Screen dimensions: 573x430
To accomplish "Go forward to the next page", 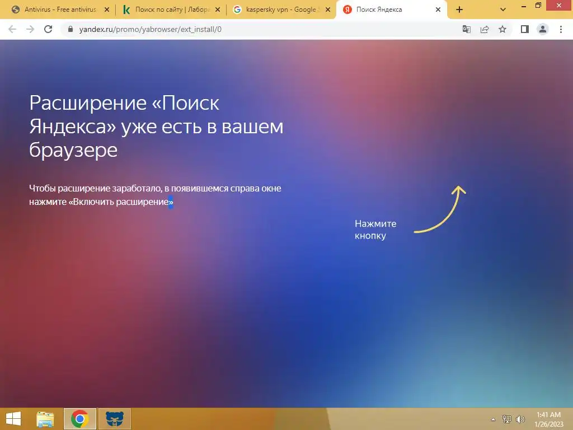I will point(30,29).
